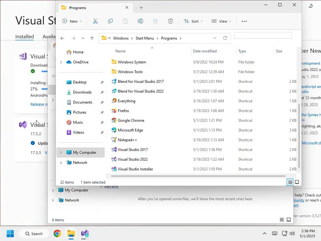Open the Release notes link in the installer
The height and width of the screenshot is (241, 321).
(x=39, y=104)
